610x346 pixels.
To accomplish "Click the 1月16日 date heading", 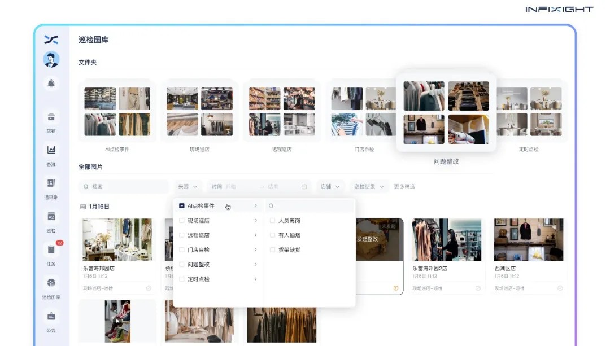I will [x=99, y=207].
